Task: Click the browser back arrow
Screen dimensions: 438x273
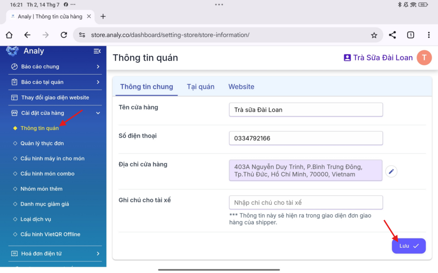Action: pos(27,35)
